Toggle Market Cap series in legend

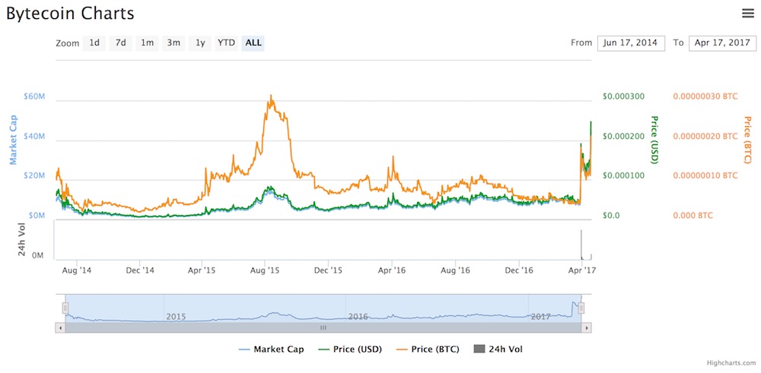click(x=272, y=349)
